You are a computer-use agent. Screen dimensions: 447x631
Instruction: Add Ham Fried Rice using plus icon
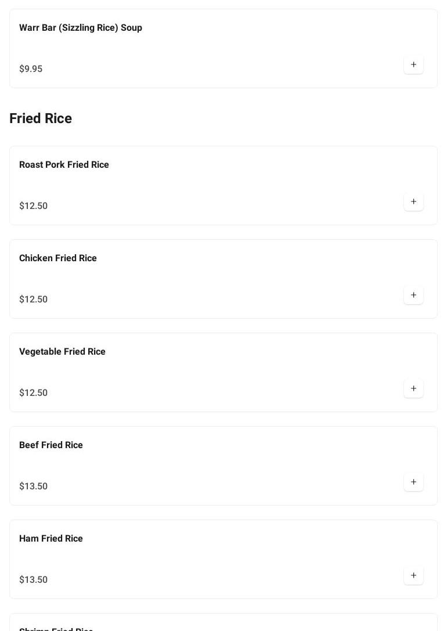[413, 575]
